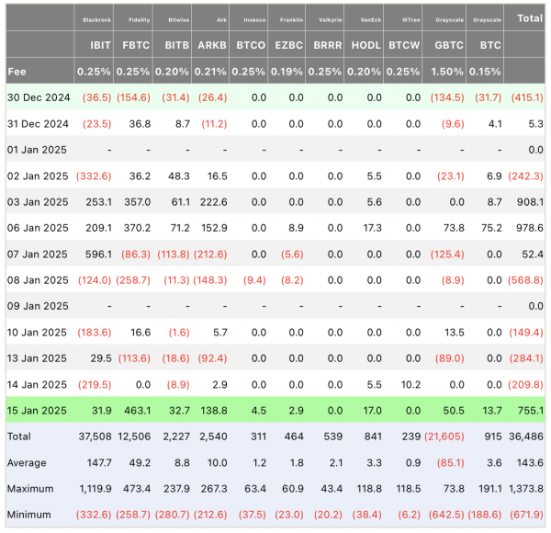Click the Valkyrie issuer label
Screen dimensions: 551x533
331,20
